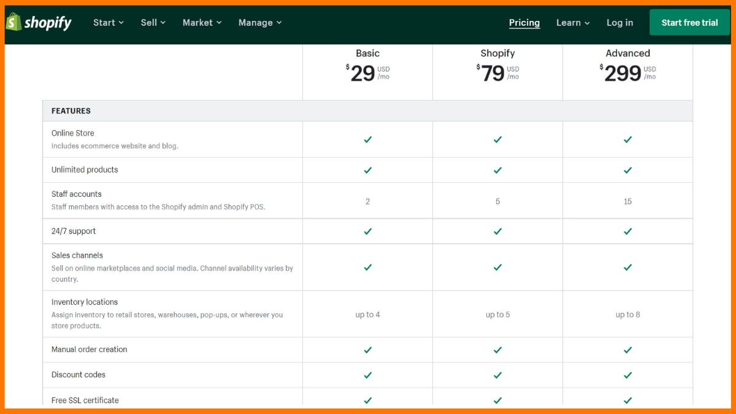This screenshot has width=736, height=414.
Task: Open the Manage dropdown menu
Action: click(x=259, y=23)
